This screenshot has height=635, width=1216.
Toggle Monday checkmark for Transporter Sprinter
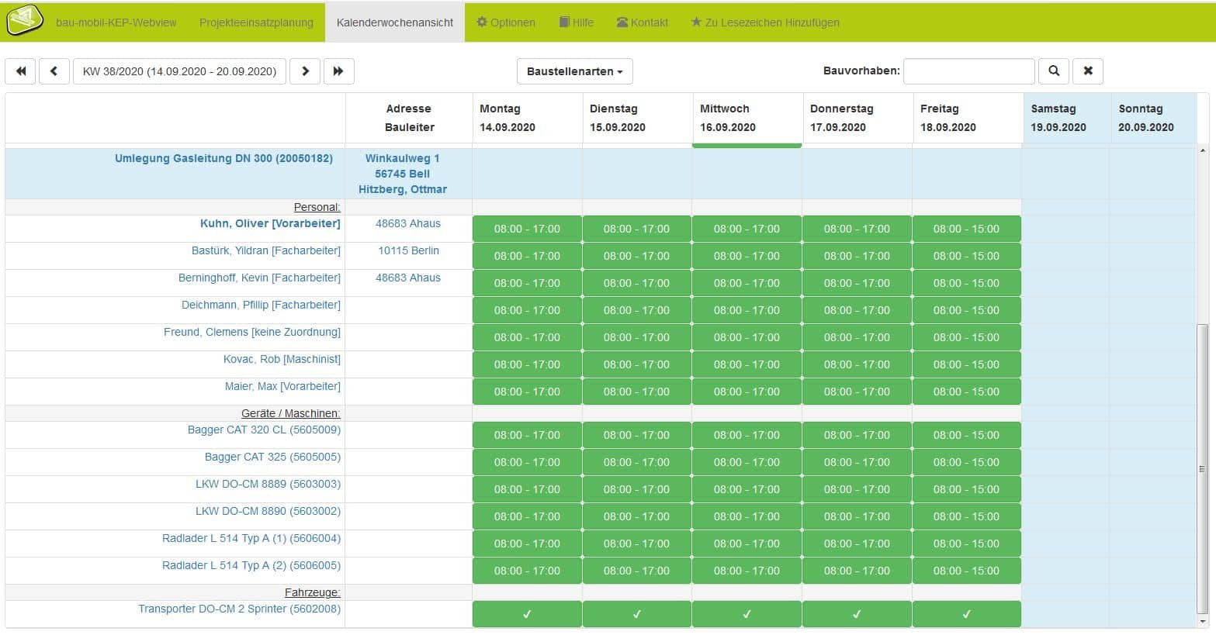[527, 614]
